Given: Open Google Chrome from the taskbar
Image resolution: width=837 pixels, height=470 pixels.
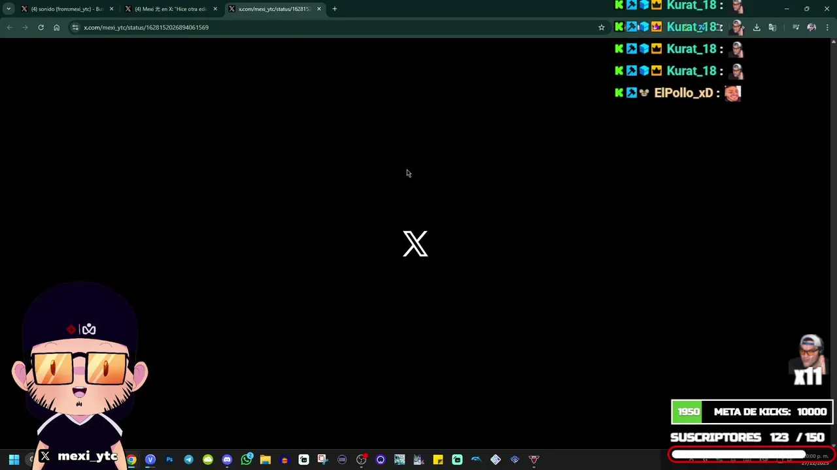Looking at the screenshot, I should [x=131, y=460].
